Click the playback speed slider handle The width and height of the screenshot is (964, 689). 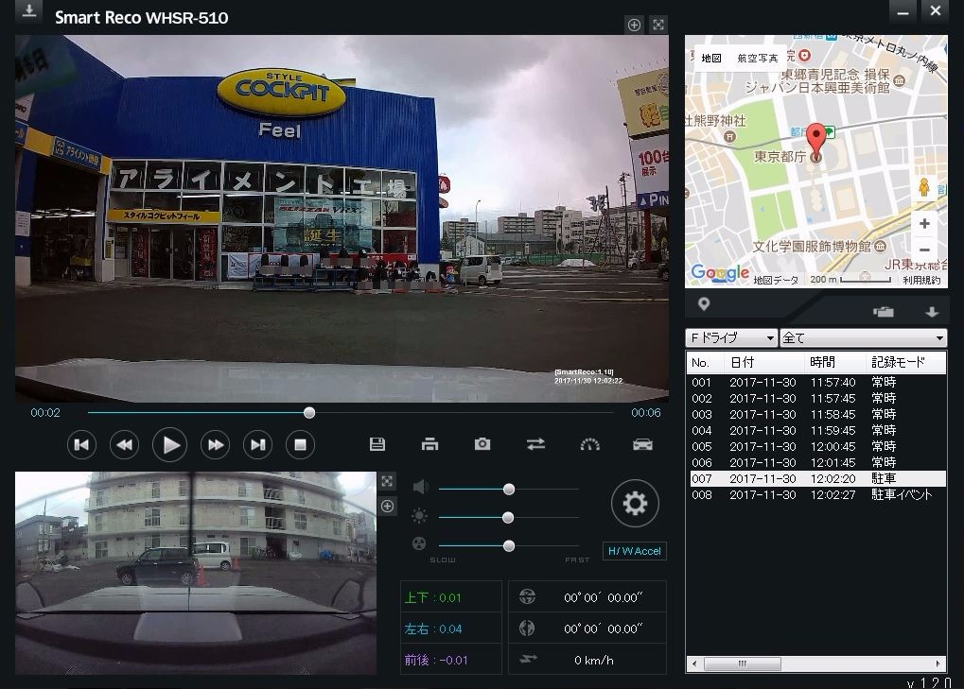point(509,546)
